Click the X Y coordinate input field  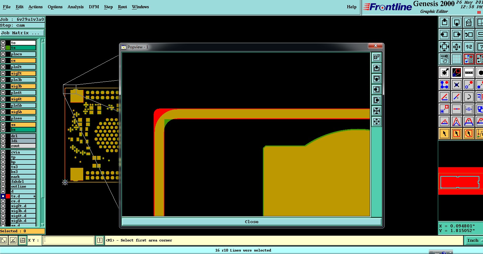point(69,240)
